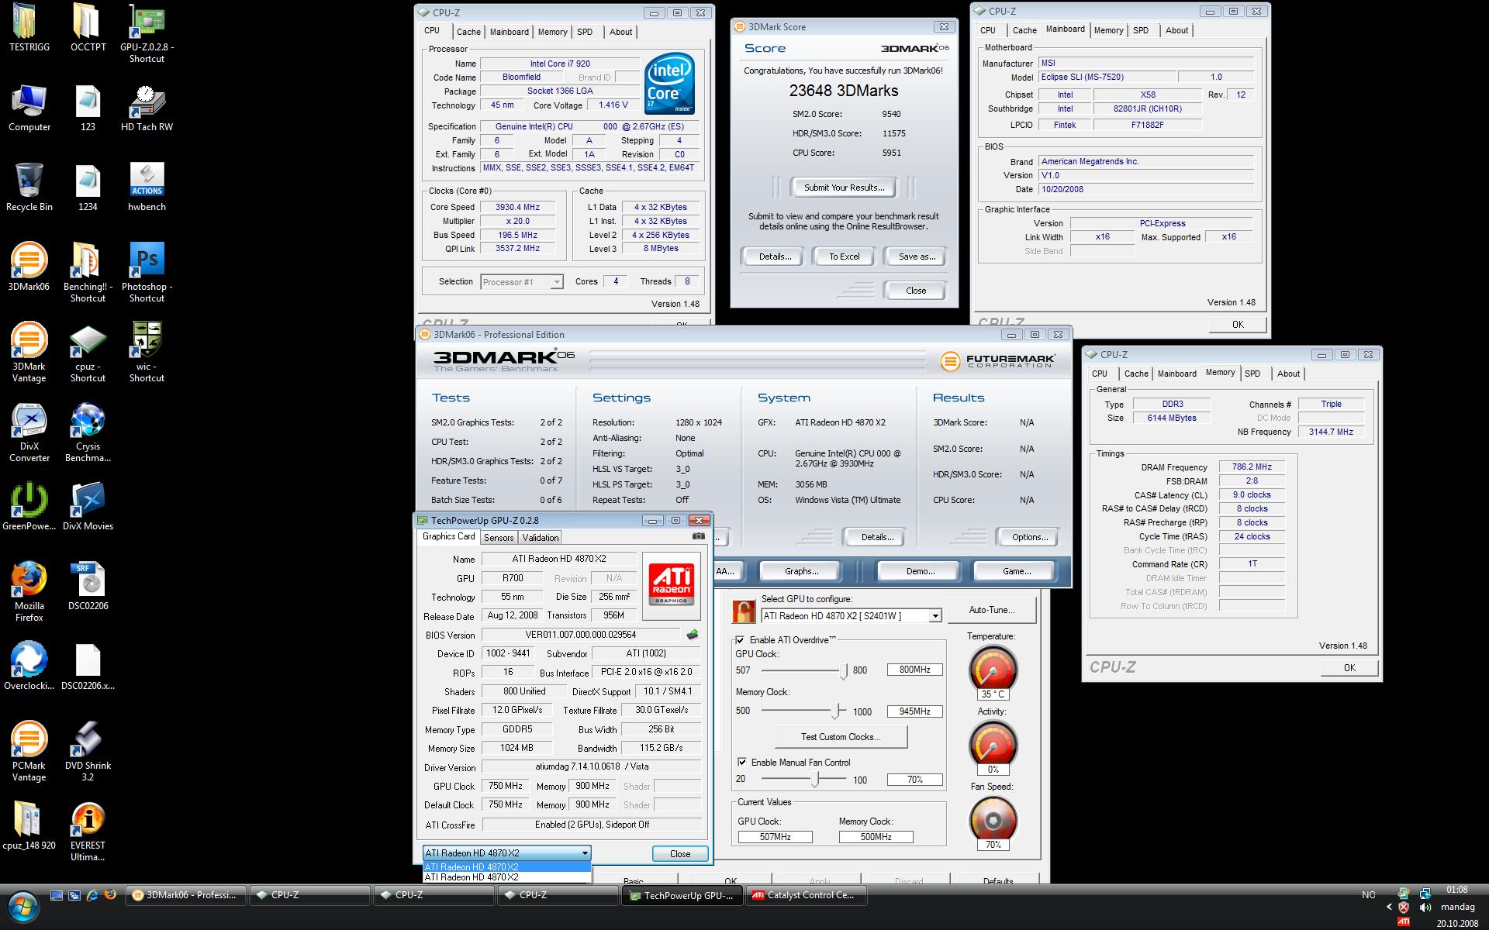Open Cache tab in CPU-Z processor window

pos(468,32)
